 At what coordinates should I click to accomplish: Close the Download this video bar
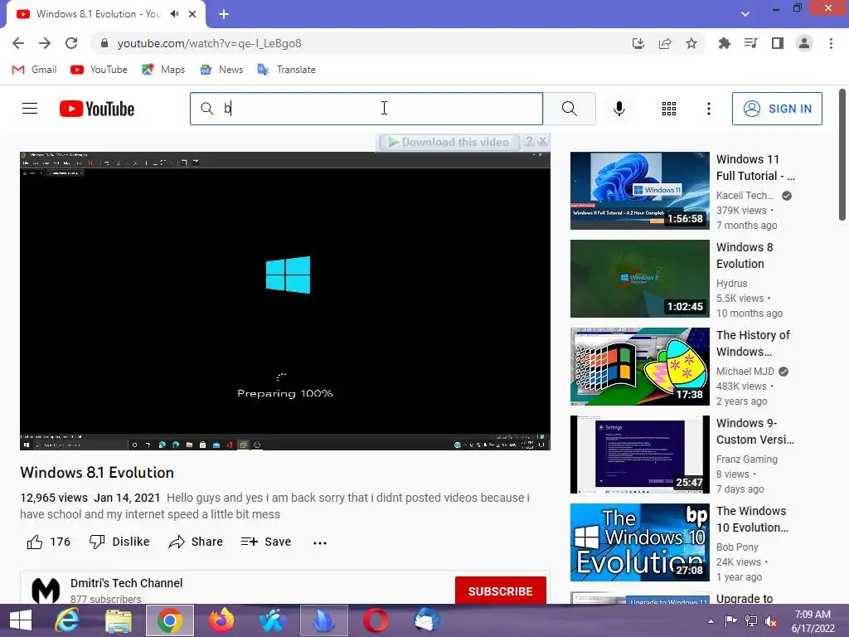coord(542,141)
